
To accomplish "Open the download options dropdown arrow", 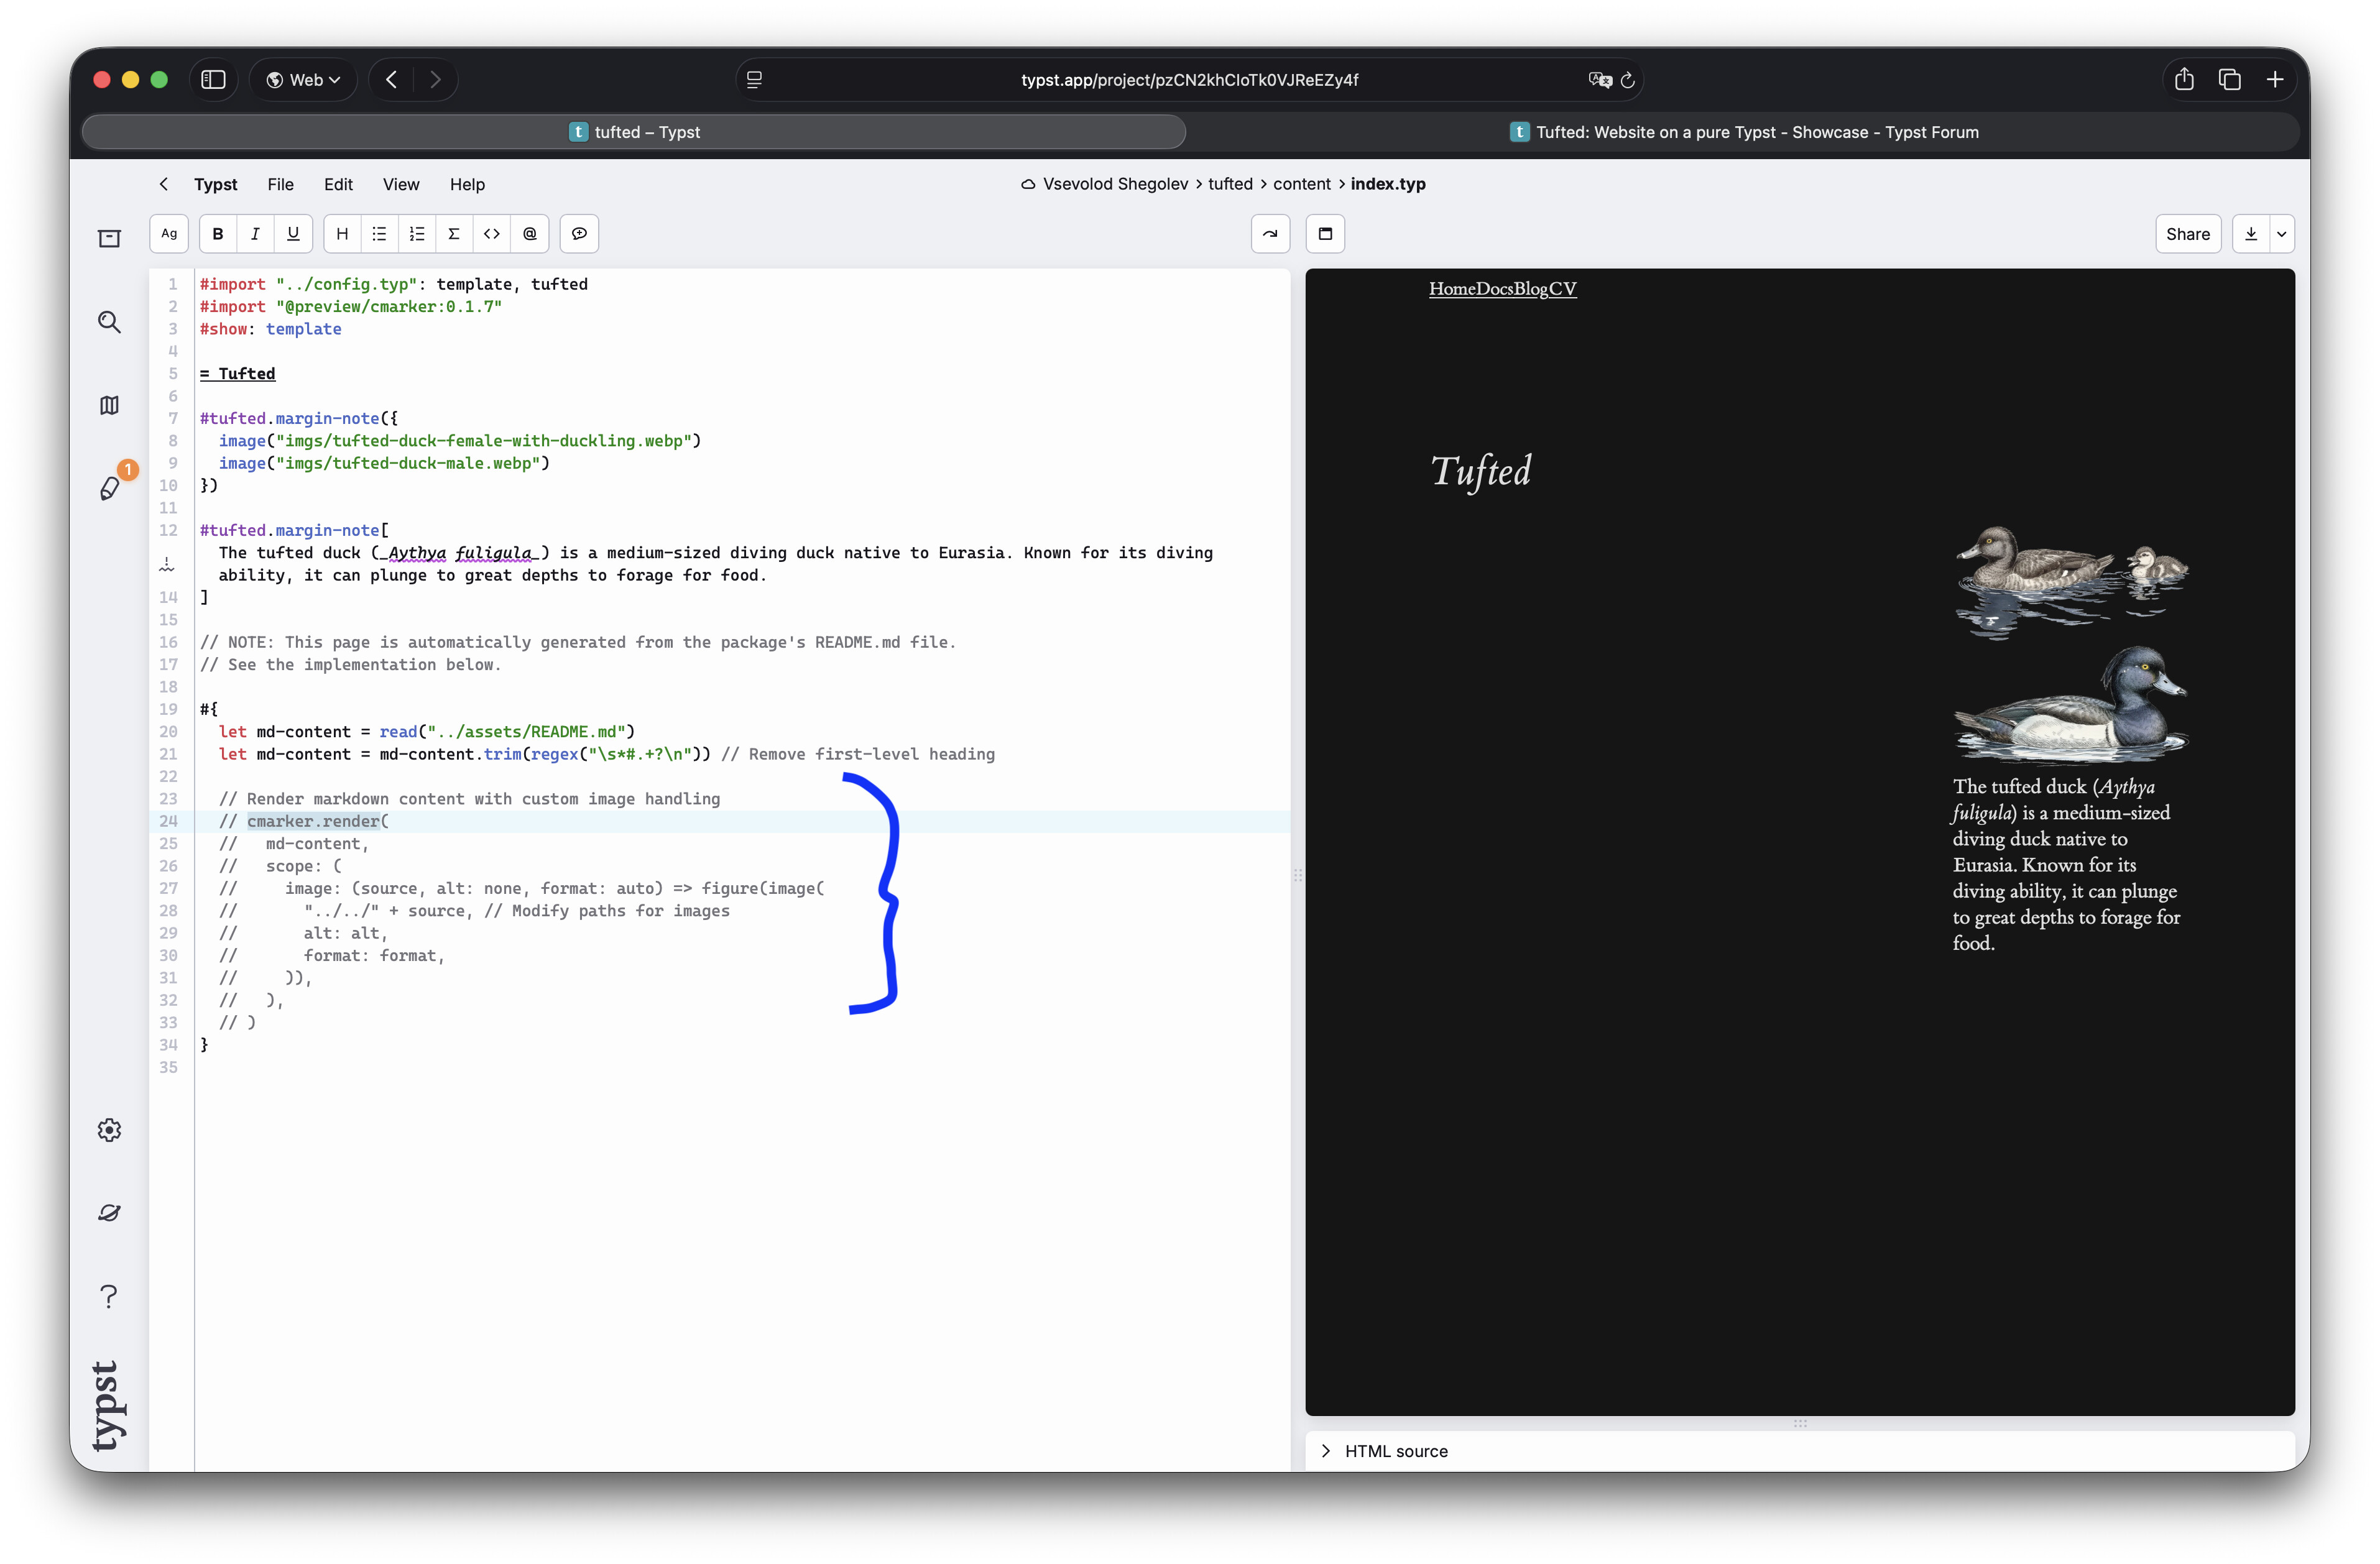I will [2281, 234].
